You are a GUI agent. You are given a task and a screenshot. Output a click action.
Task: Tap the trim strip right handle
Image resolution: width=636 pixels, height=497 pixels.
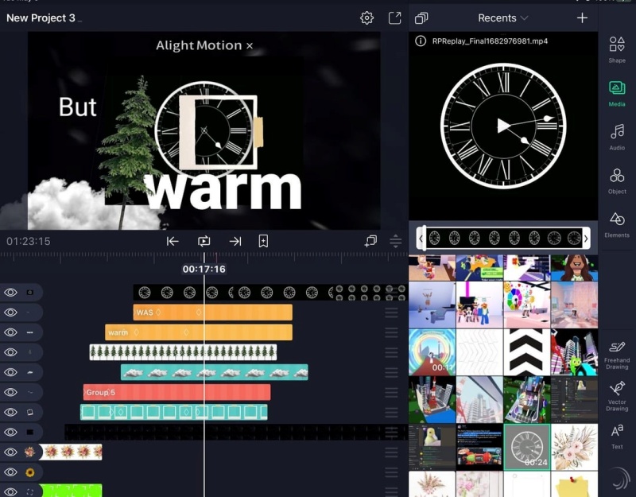pyautogui.click(x=586, y=238)
